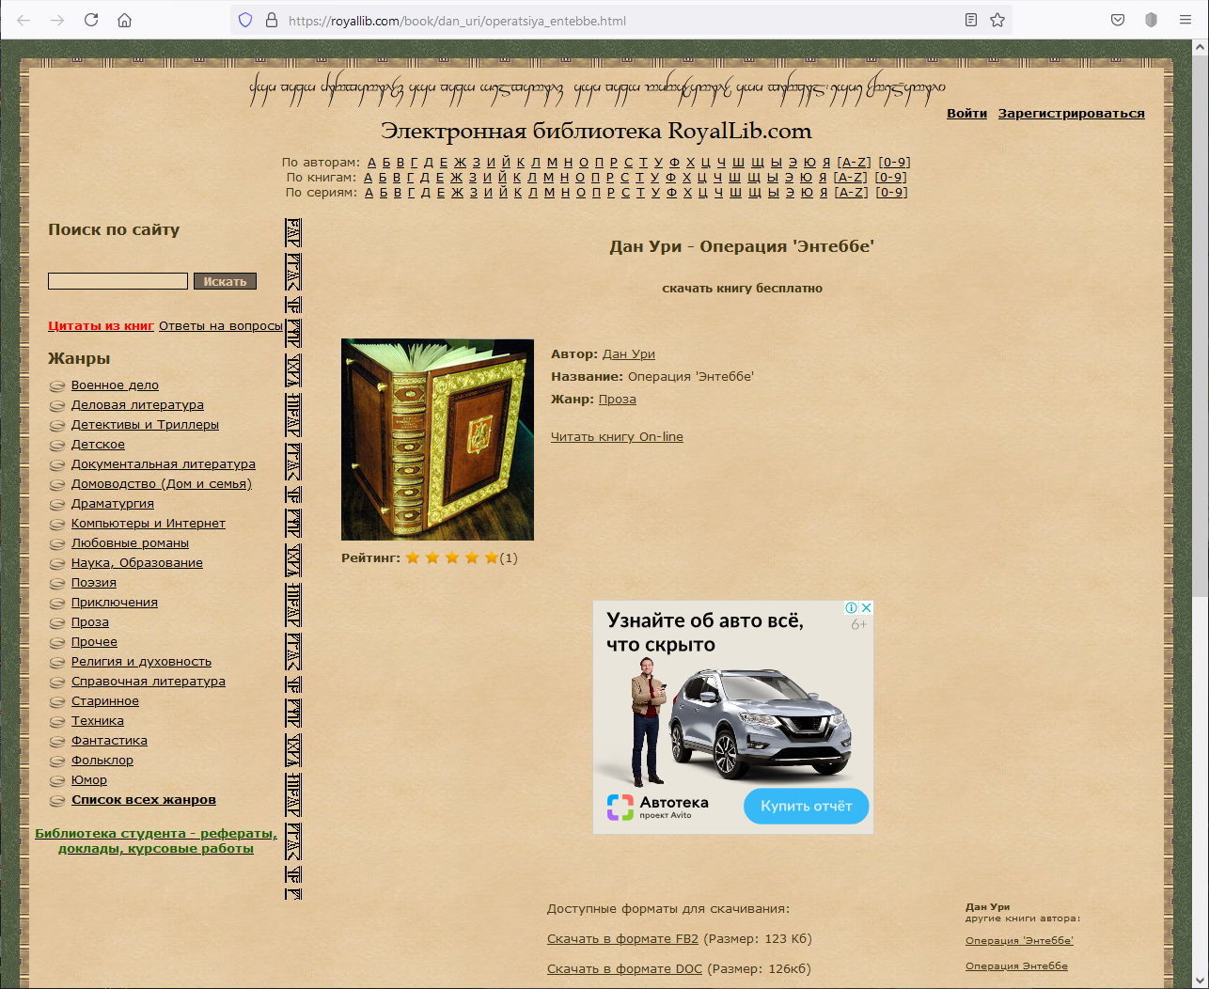Click Скачать в формате FB2 link

coord(622,939)
